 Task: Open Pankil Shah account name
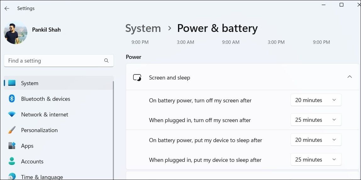pyautogui.click(x=46, y=30)
